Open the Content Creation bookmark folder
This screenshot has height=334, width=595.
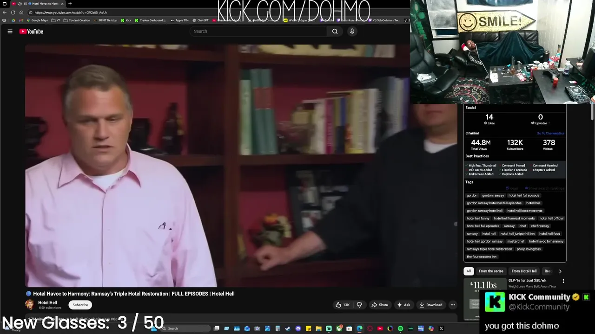[77, 20]
